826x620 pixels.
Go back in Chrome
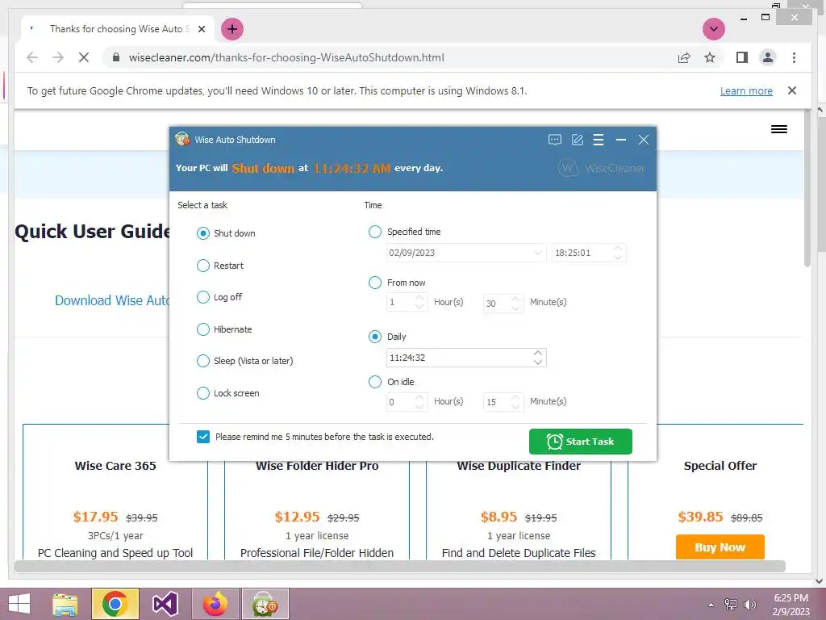click(x=32, y=57)
